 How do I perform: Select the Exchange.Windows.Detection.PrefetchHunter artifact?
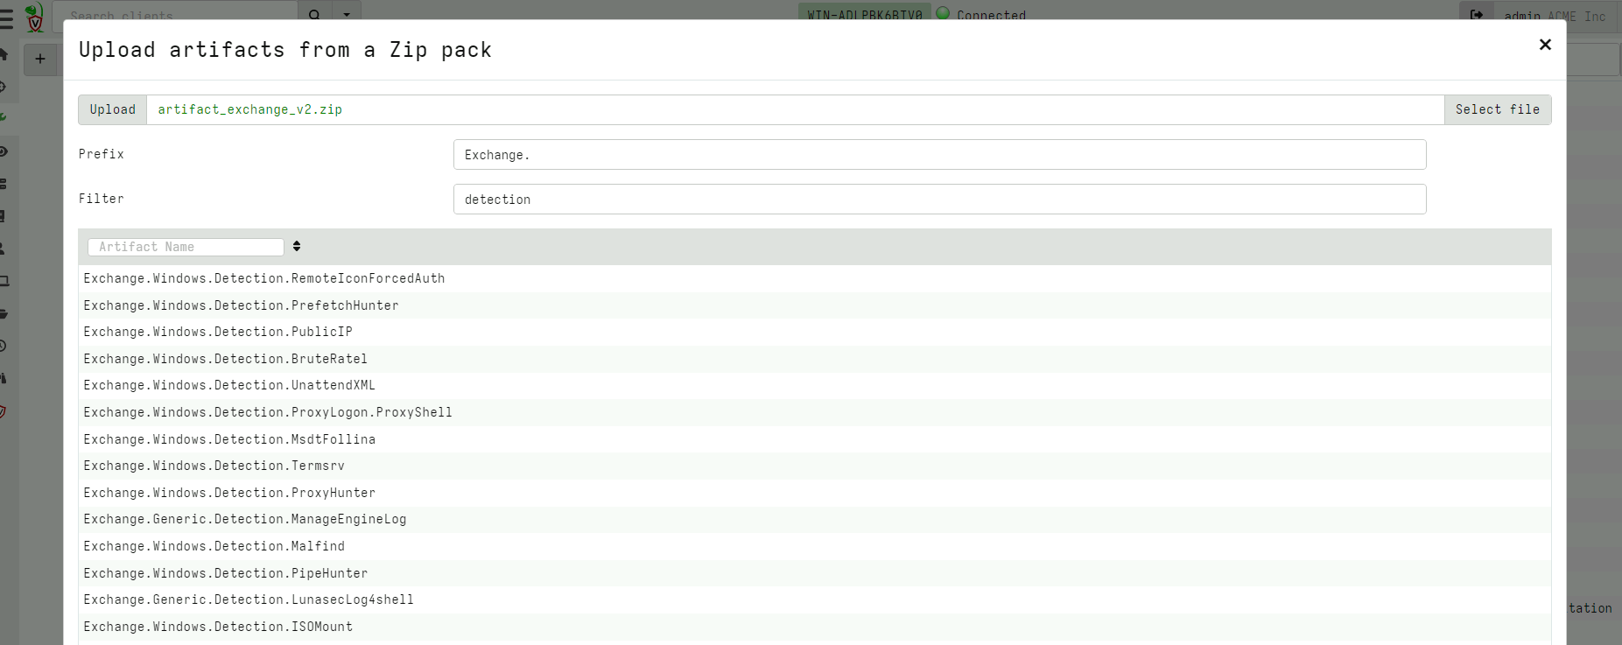coord(241,305)
